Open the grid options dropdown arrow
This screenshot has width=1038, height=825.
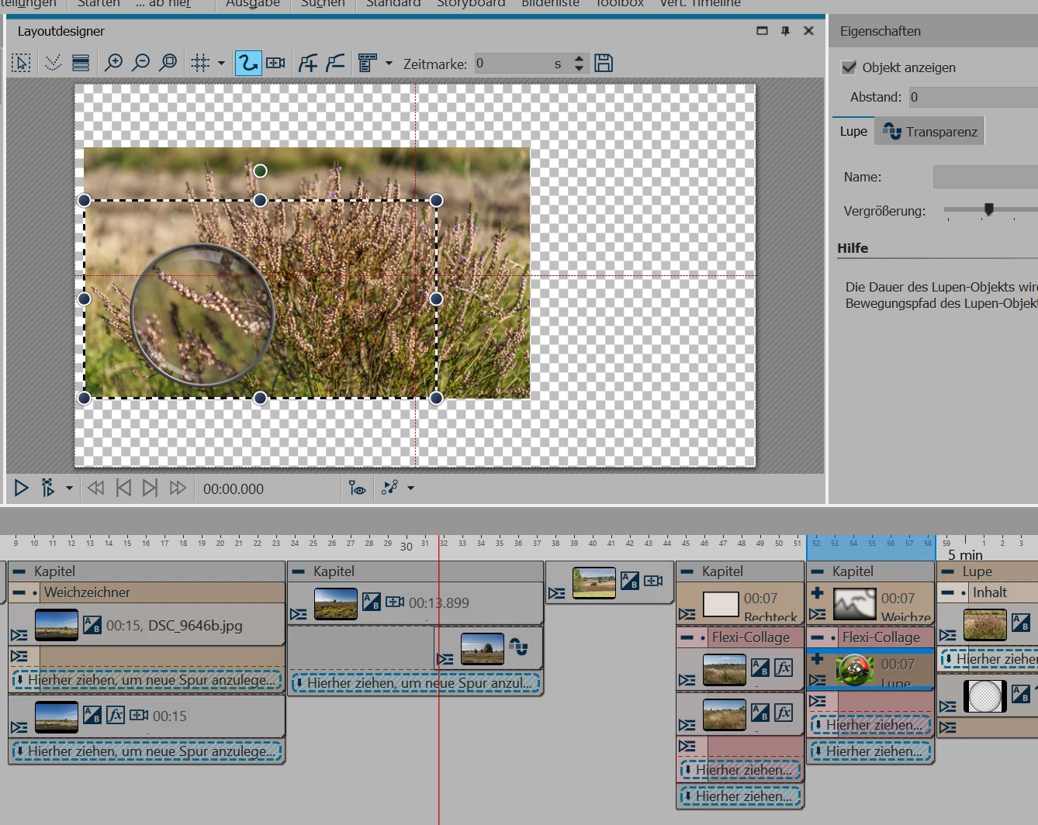coord(222,64)
